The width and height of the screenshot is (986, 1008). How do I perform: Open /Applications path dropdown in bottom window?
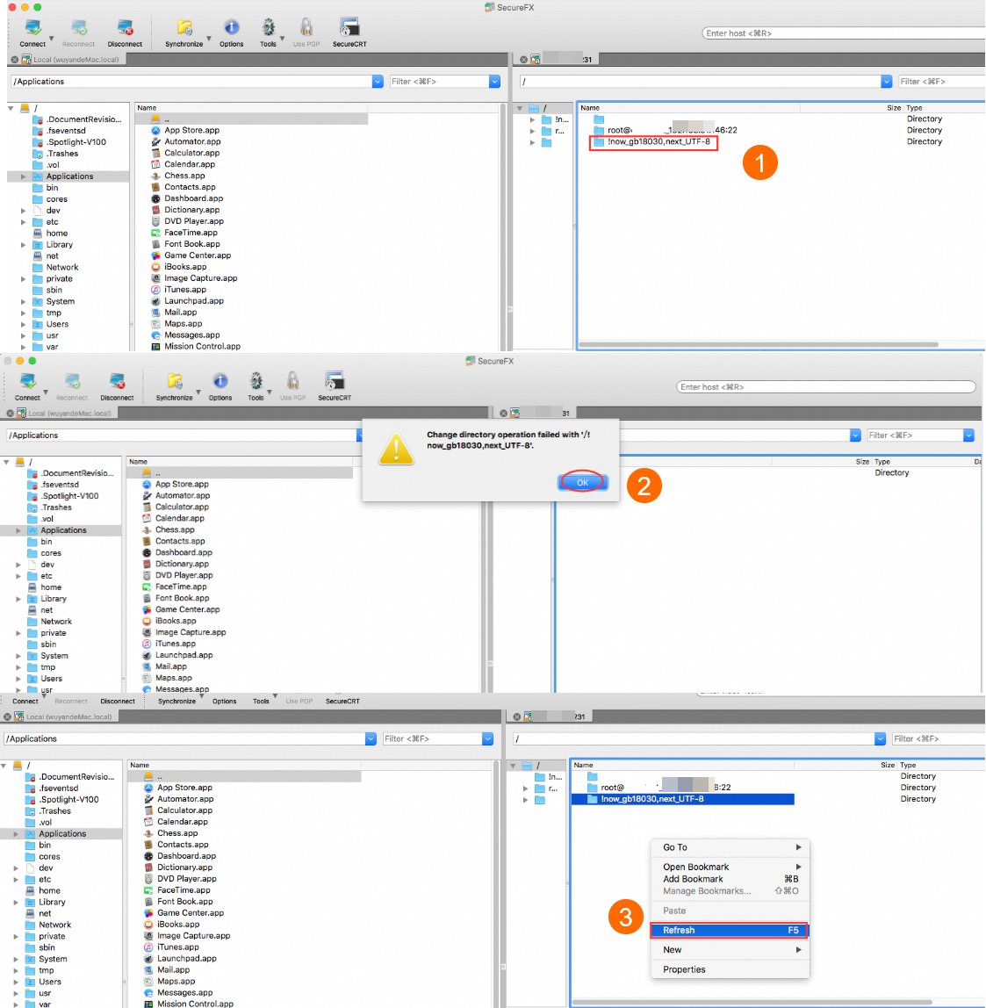point(371,738)
